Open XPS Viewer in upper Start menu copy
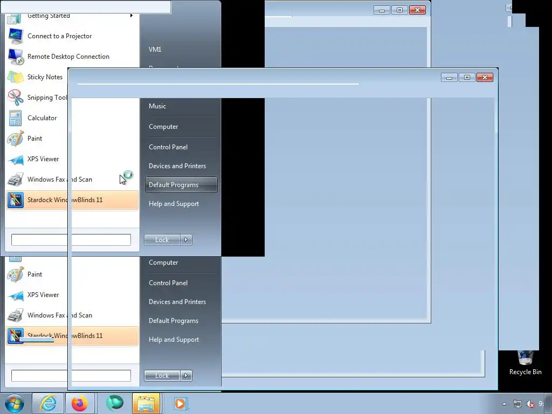 coord(37,158)
